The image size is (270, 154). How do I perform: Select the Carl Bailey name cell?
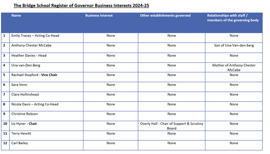[46, 145]
